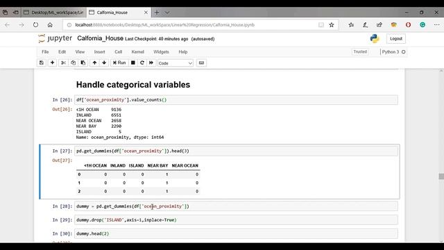The width and height of the screenshot is (444, 250).
Task: Cut selected cells with scissors icon
Action: coord(63,62)
